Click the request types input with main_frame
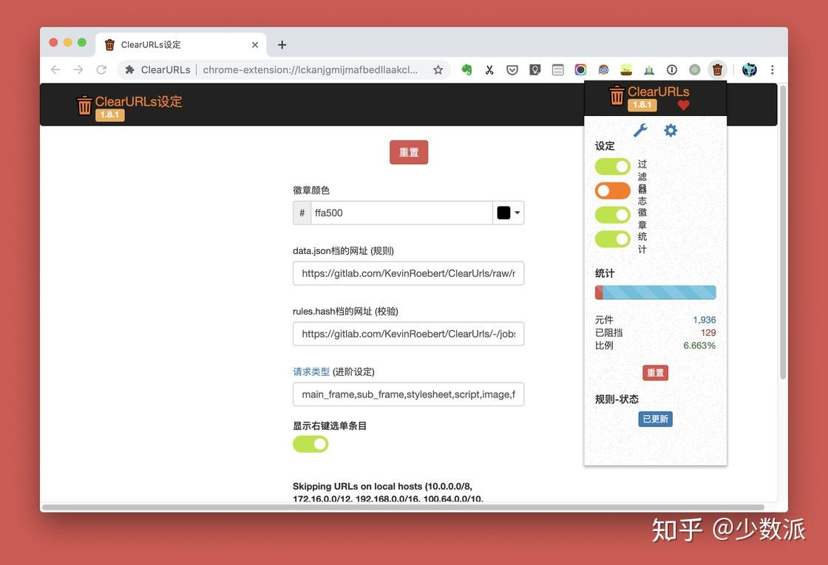This screenshot has height=565, width=828. pyautogui.click(x=409, y=394)
